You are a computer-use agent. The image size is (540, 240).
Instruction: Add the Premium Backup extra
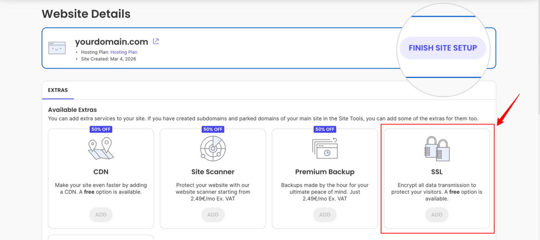point(325,215)
